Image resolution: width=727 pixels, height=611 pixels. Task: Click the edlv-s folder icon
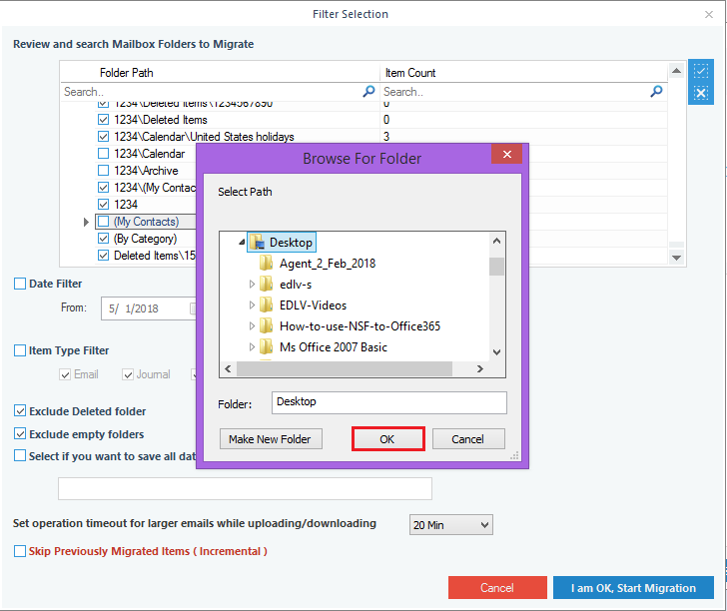[266, 284]
